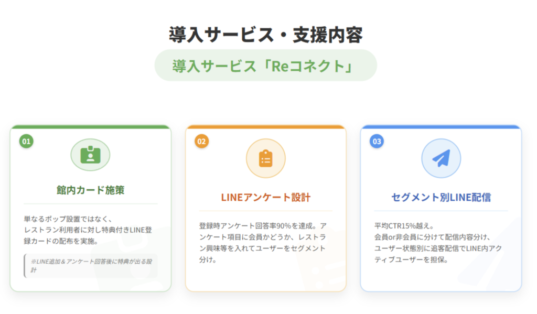Screen dimensions: 537x314
Task: Click the green top bar of card 01
Action: pyautogui.click(x=90, y=126)
